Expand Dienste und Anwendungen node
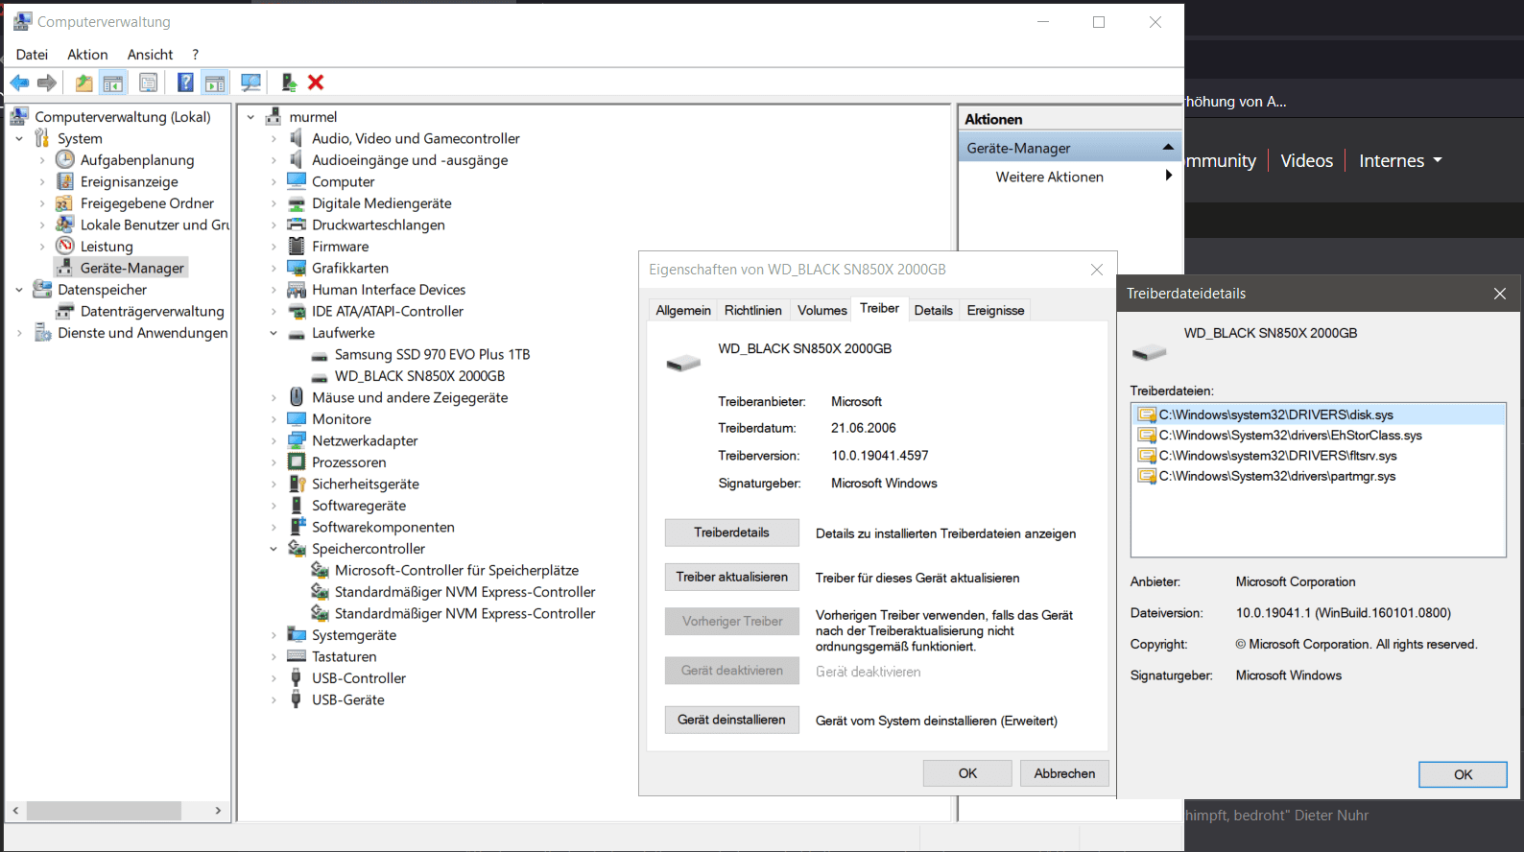1524x852 pixels. 19,333
